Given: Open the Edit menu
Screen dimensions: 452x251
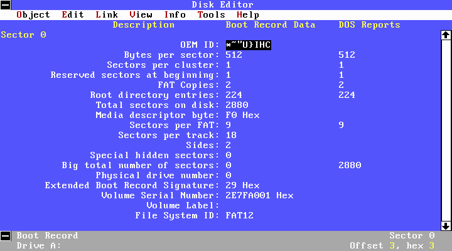Looking at the screenshot, I should pos(73,14).
